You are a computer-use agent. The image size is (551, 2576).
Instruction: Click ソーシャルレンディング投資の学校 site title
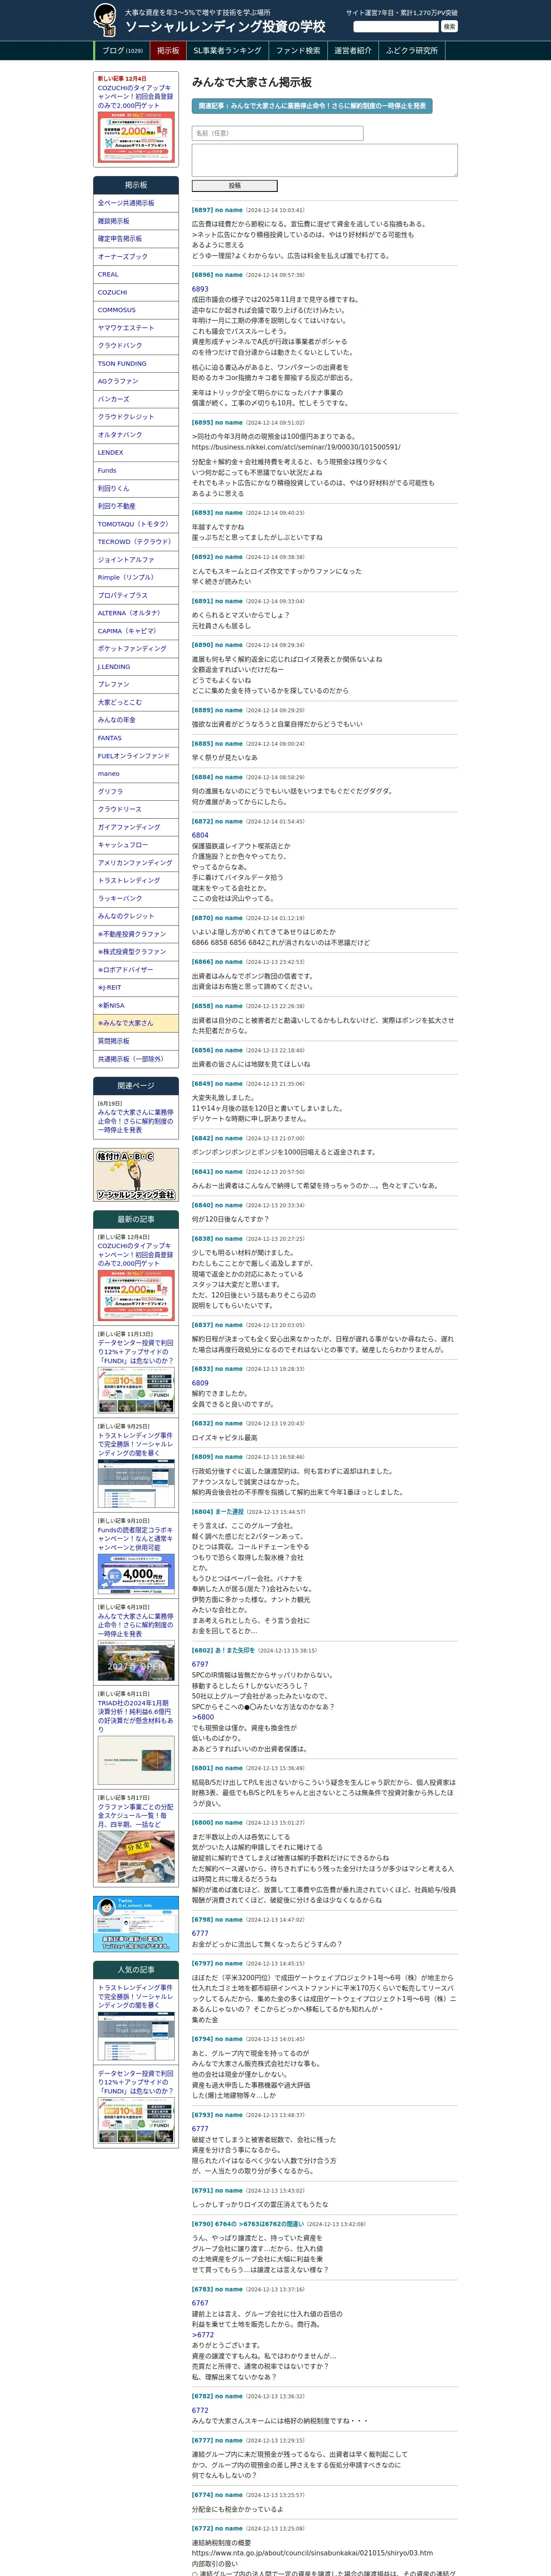225,26
